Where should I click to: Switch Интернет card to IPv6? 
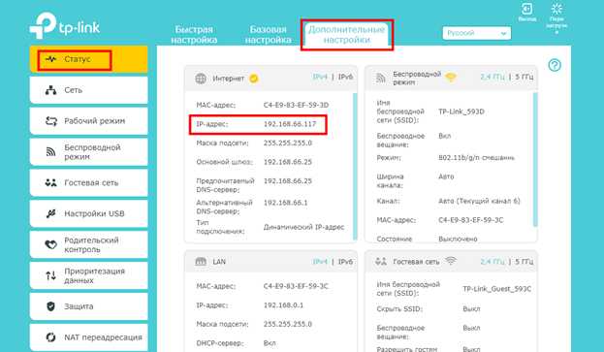(345, 77)
